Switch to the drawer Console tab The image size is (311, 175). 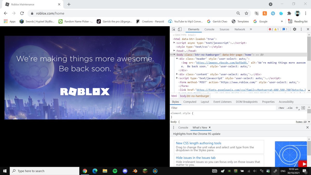click(183, 128)
